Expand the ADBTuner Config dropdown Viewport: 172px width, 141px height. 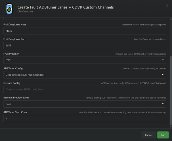pos(85,75)
